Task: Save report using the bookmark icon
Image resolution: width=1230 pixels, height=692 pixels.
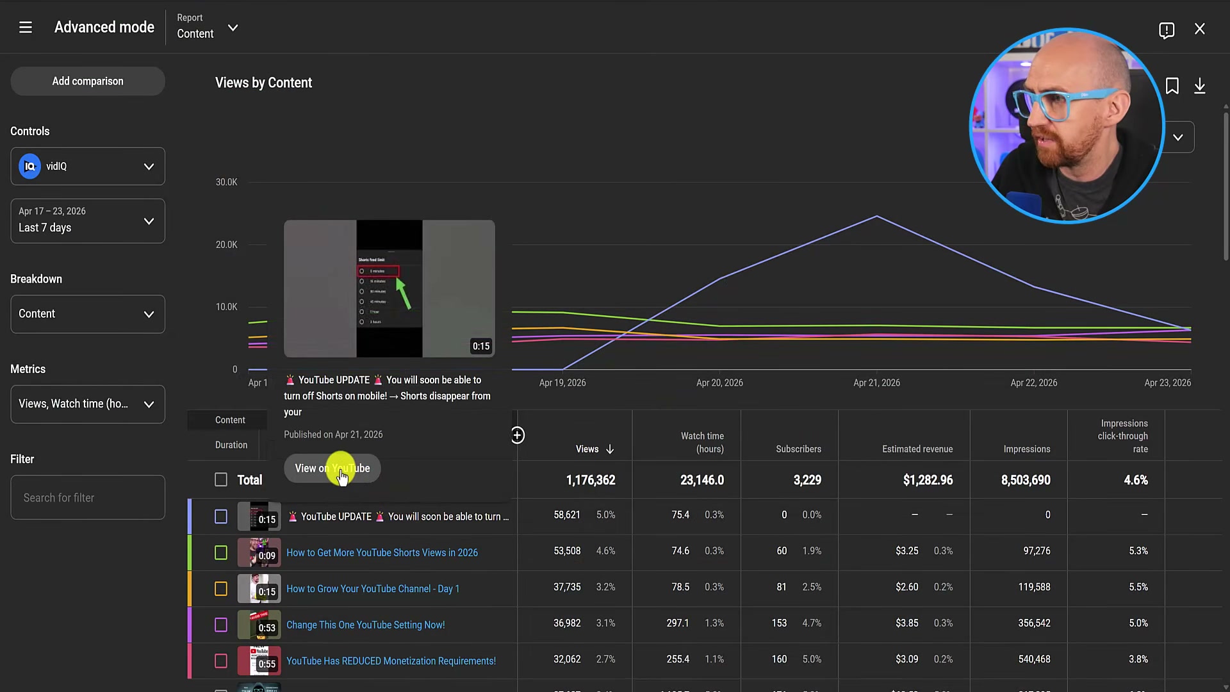Action: coord(1172,86)
